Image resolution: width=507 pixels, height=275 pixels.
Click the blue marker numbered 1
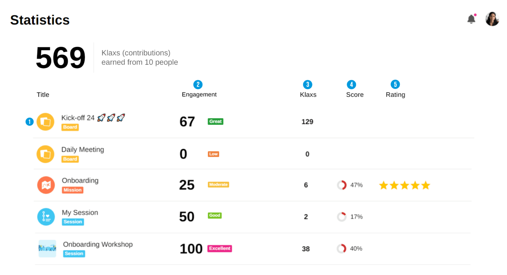pos(29,122)
